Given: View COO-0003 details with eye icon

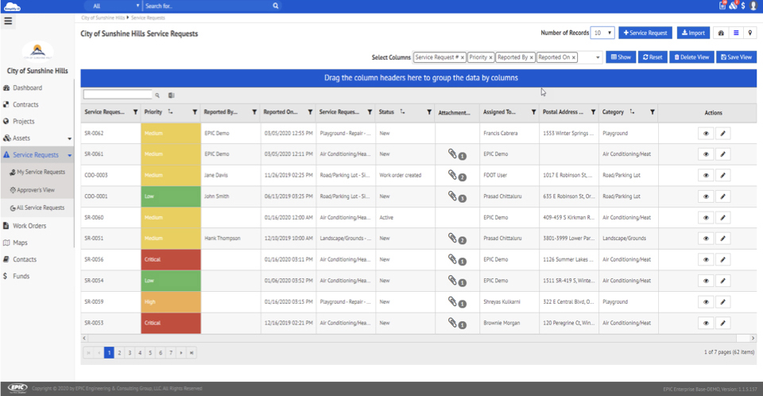Looking at the screenshot, I should [x=705, y=175].
